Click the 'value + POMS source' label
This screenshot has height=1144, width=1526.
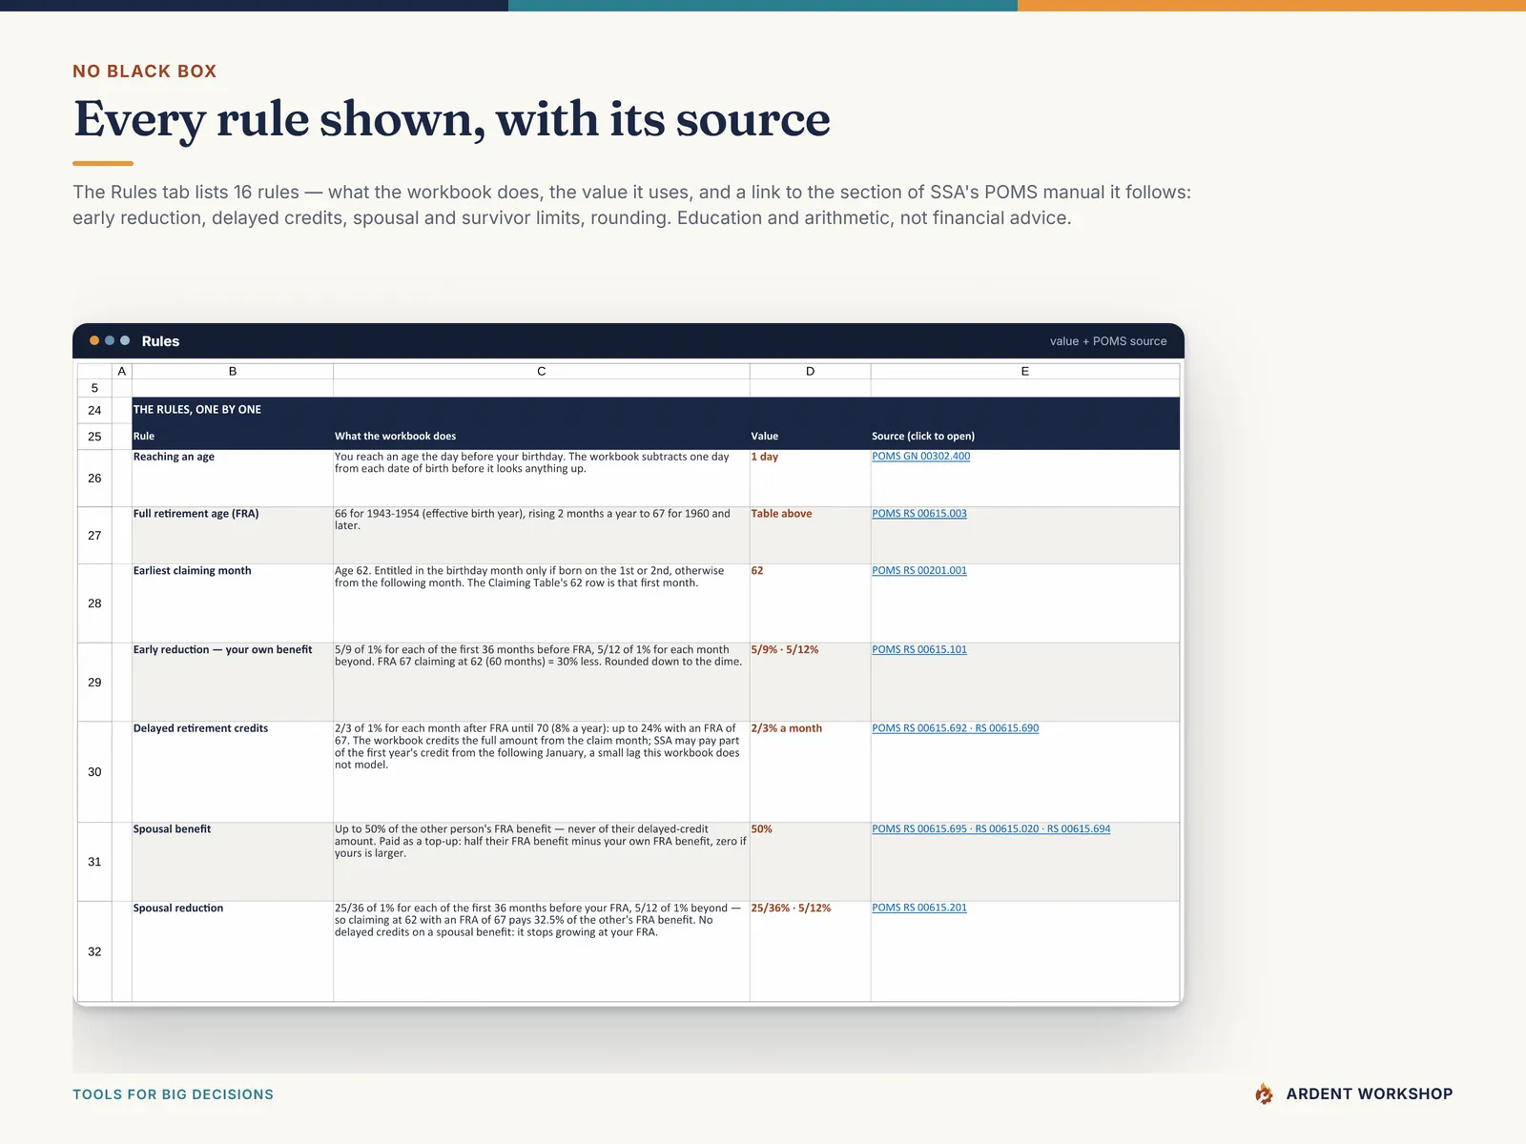coord(1108,341)
